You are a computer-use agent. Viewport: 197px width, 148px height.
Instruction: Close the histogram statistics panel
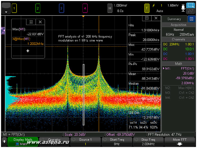[156, 18]
